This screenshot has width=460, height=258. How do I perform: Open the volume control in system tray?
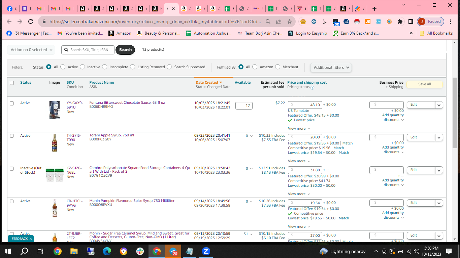click(x=416, y=251)
